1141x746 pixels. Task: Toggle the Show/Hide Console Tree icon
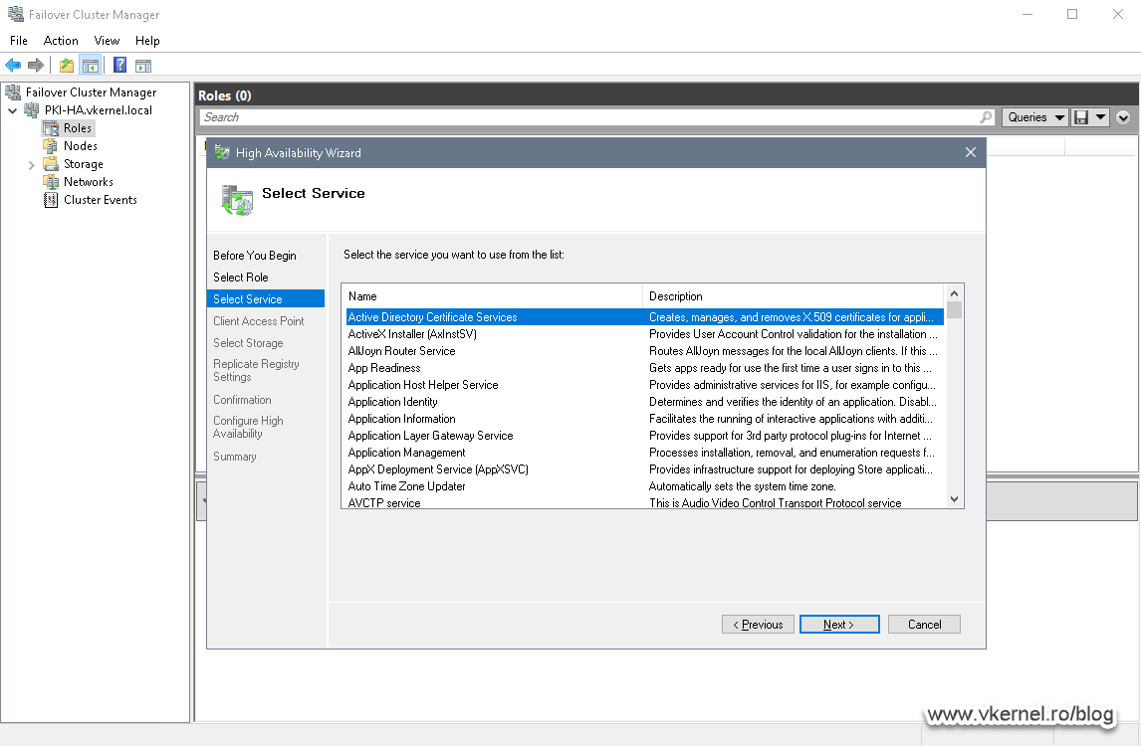point(91,66)
